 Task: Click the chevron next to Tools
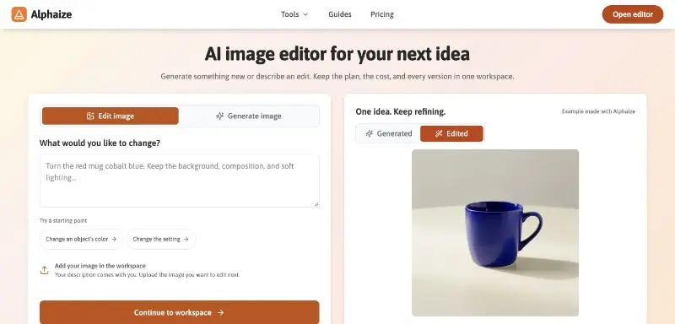(x=305, y=14)
